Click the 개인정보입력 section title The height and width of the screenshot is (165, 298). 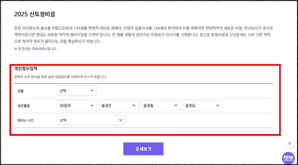pyautogui.click(x=26, y=68)
